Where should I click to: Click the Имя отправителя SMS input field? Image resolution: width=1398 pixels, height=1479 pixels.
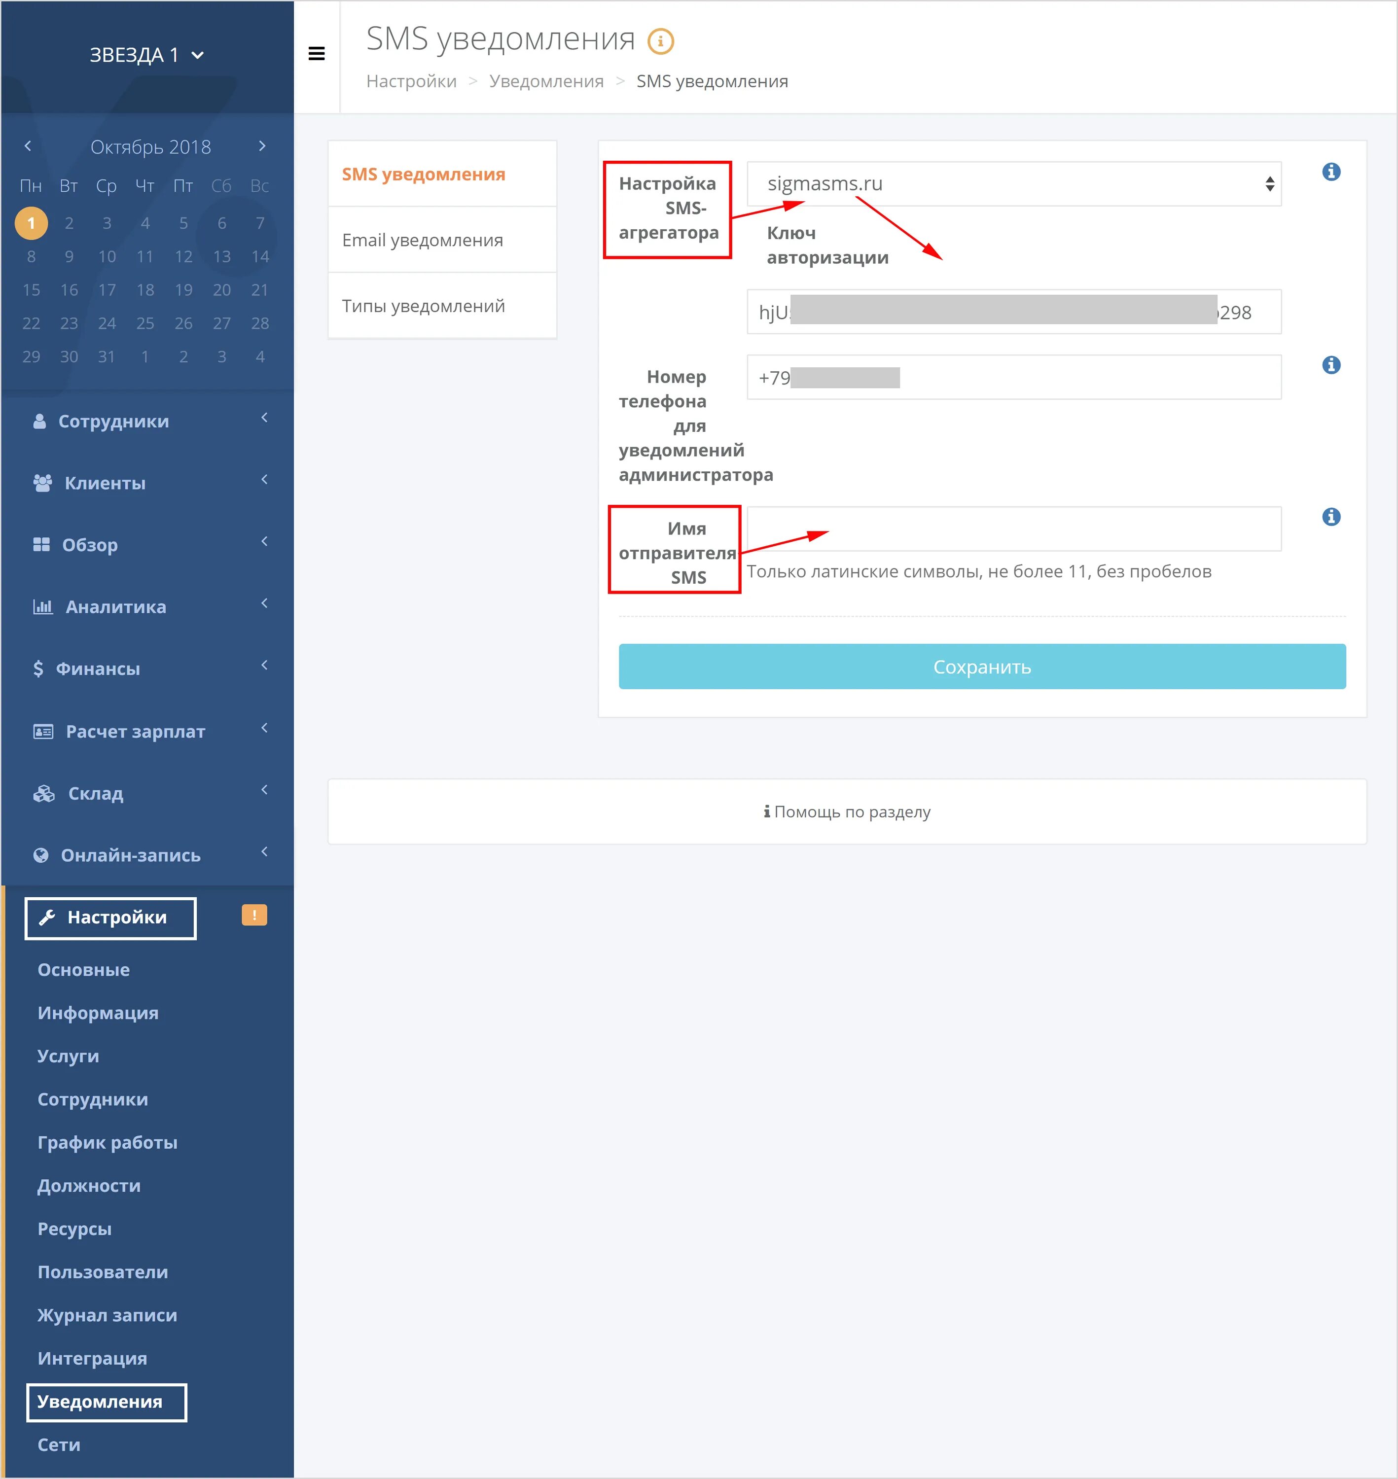[x=1013, y=530]
